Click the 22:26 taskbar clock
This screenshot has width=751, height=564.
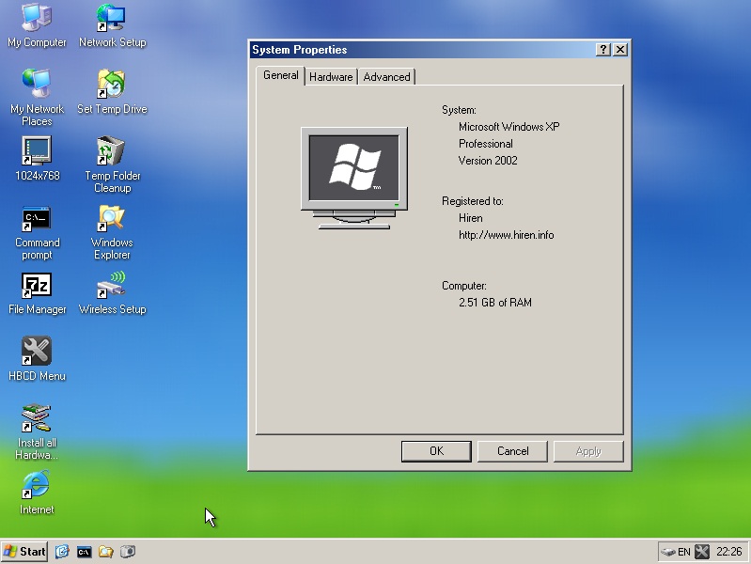click(x=729, y=552)
